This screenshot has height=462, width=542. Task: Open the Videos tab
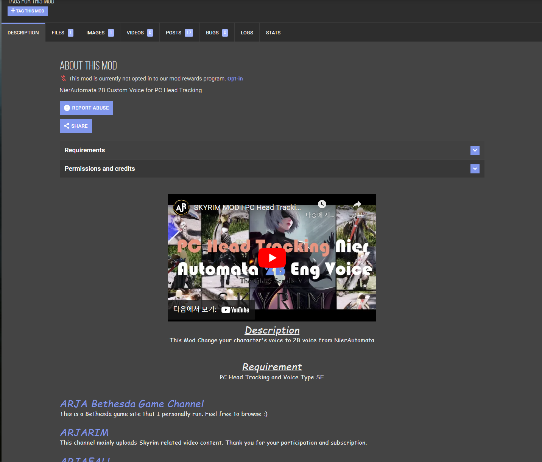coord(140,33)
